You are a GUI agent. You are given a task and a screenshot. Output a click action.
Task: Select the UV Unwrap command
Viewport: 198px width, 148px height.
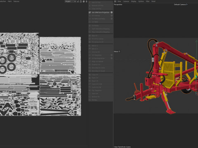[x=101, y=16]
